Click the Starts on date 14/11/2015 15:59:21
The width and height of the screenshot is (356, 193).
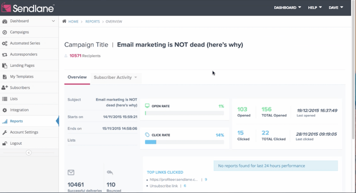pyautogui.click(x=120, y=117)
